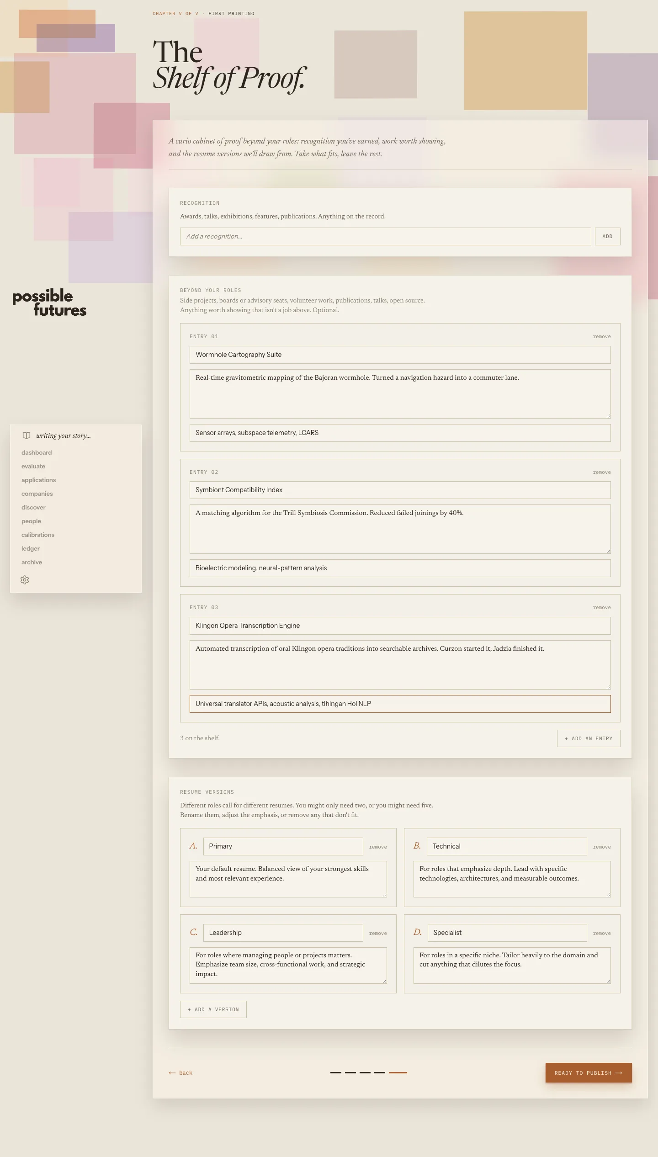Screen dimensions: 658x1157
Task: Open calibrations page
Action: pyautogui.click(x=38, y=535)
